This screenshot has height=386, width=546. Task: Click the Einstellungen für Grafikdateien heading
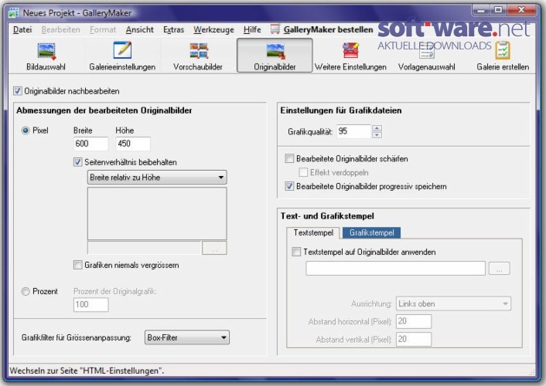(x=341, y=110)
